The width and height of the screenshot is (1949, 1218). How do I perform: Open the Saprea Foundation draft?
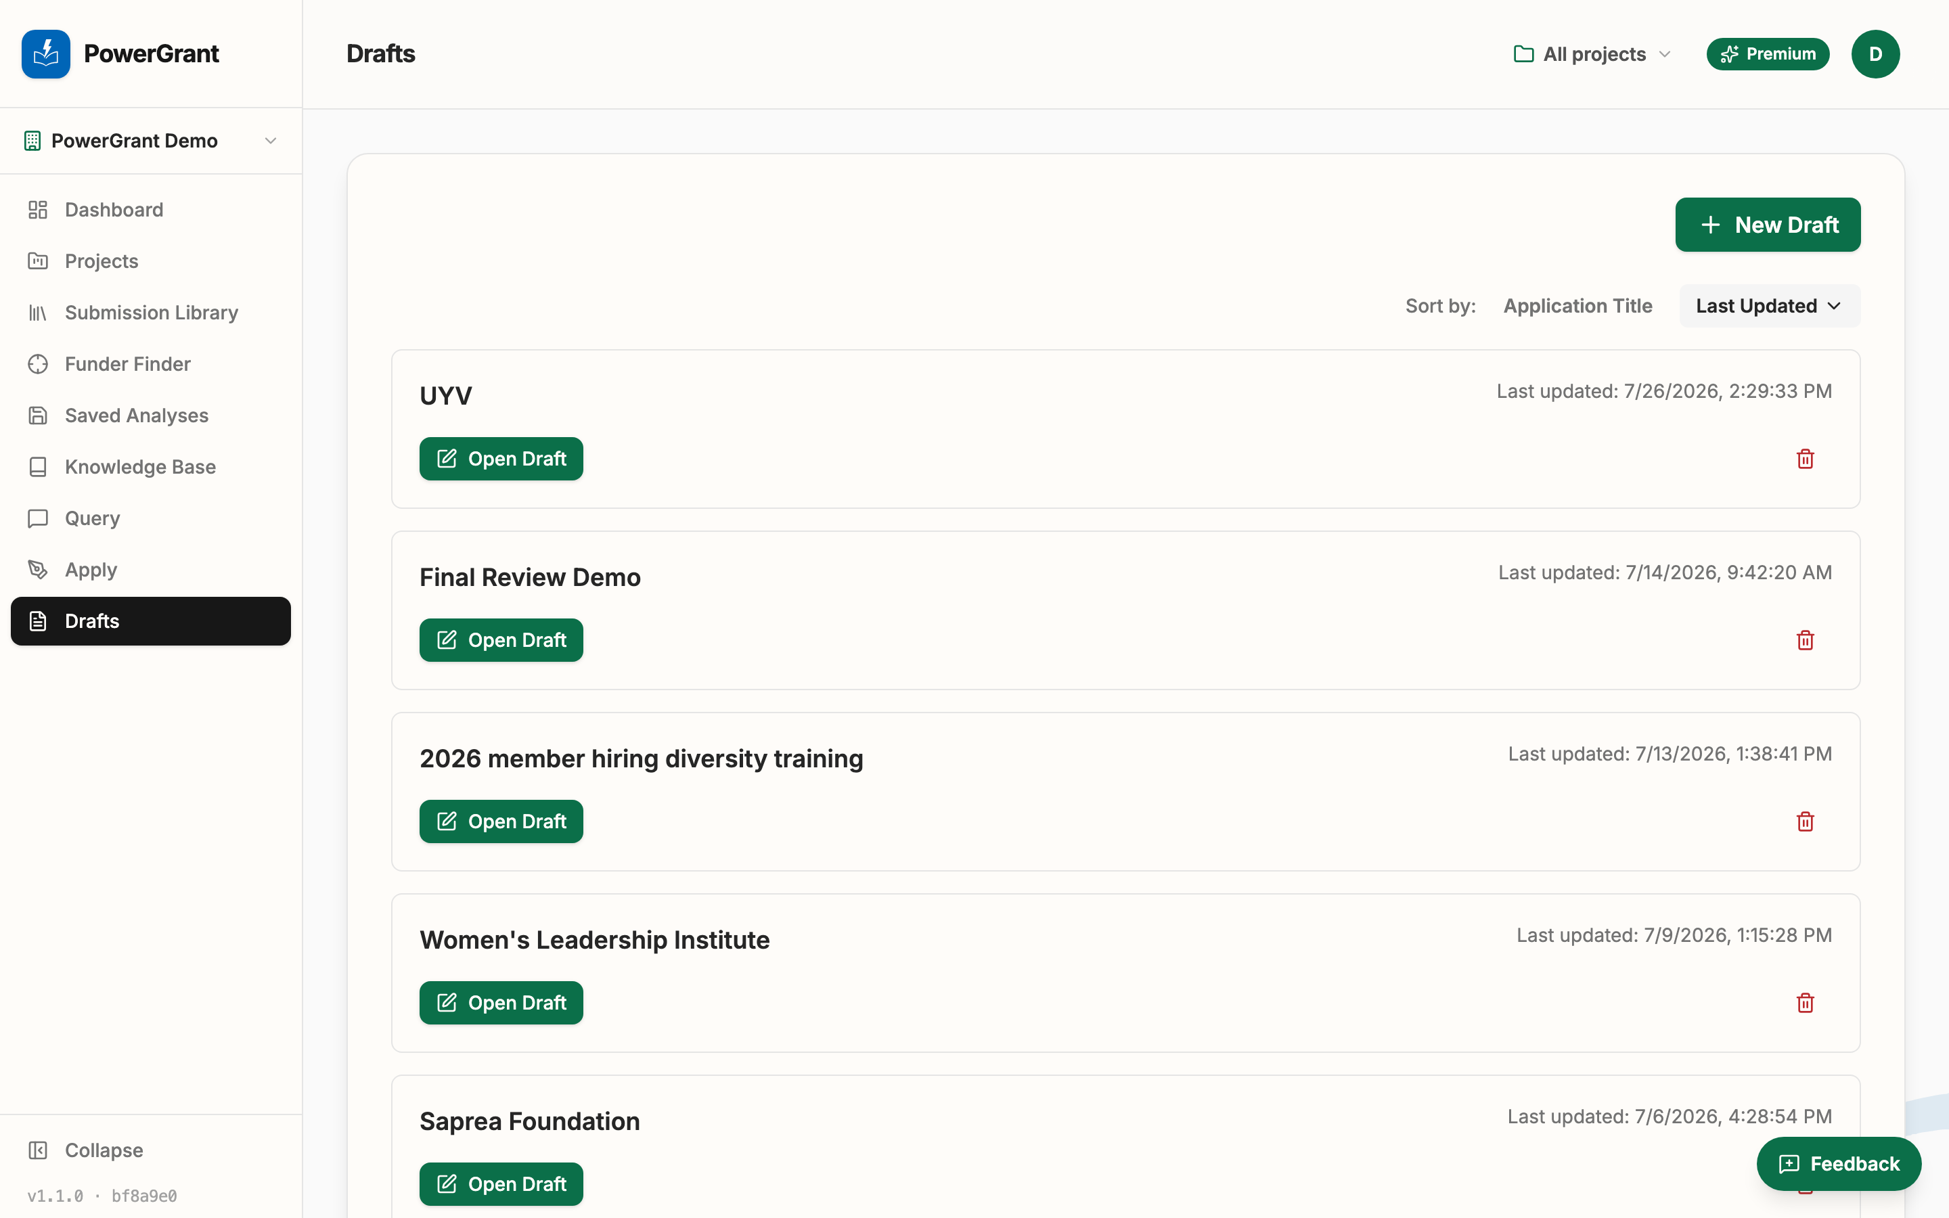501,1184
